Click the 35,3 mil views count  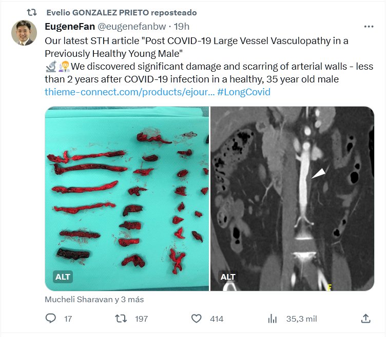(x=301, y=319)
